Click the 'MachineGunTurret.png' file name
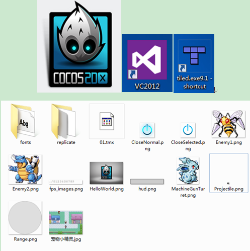The height and width of the screenshot is (251, 250). tap(188, 192)
